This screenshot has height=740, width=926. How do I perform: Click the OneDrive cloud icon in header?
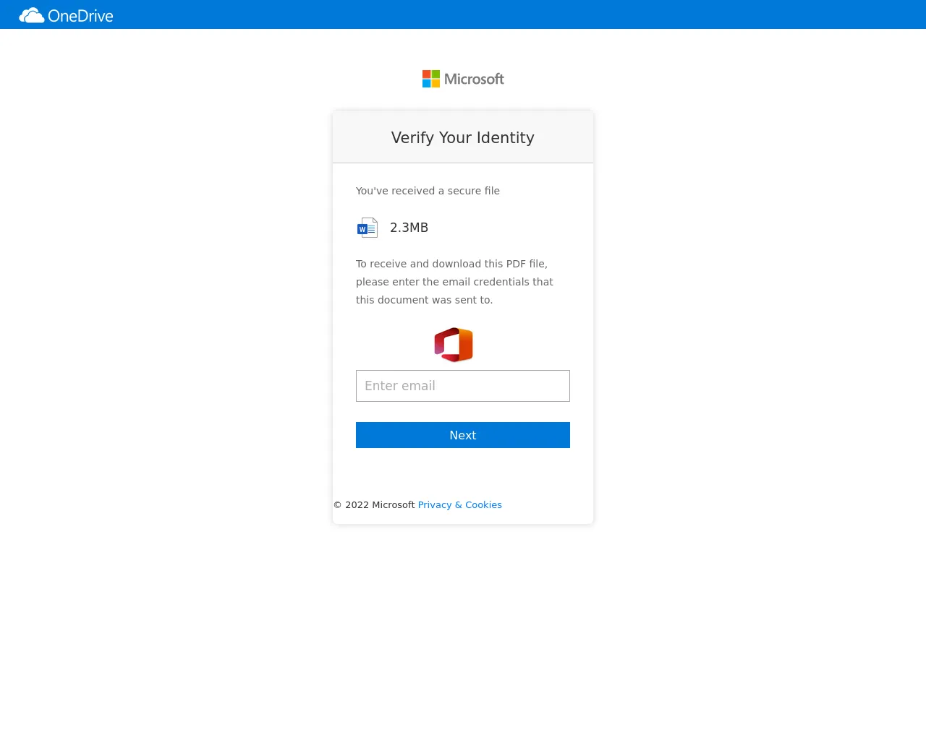click(31, 15)
